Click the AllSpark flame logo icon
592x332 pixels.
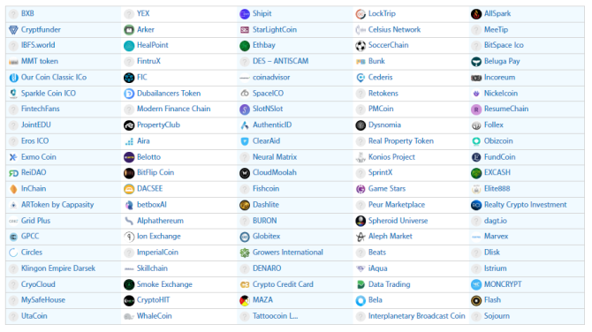476,14
